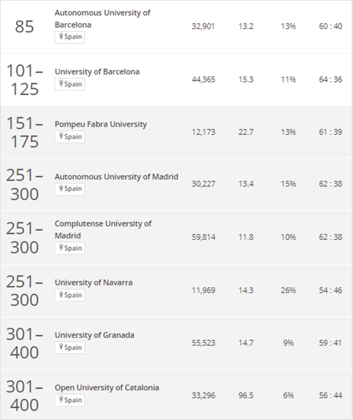This screenshot has width=353, height=420.
Task: Click Spain location tag under University of Navarra
Action: 70,295
